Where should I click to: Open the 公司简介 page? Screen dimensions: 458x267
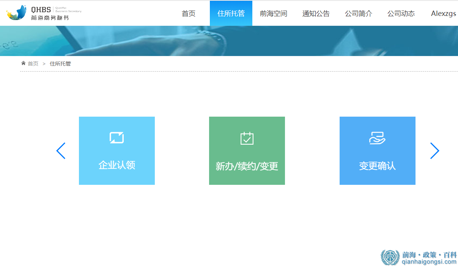(358, 13)
